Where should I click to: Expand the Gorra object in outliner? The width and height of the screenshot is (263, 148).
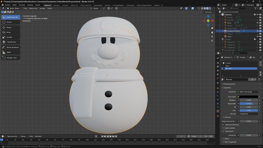pyautogui.click(x=223, y=23)
